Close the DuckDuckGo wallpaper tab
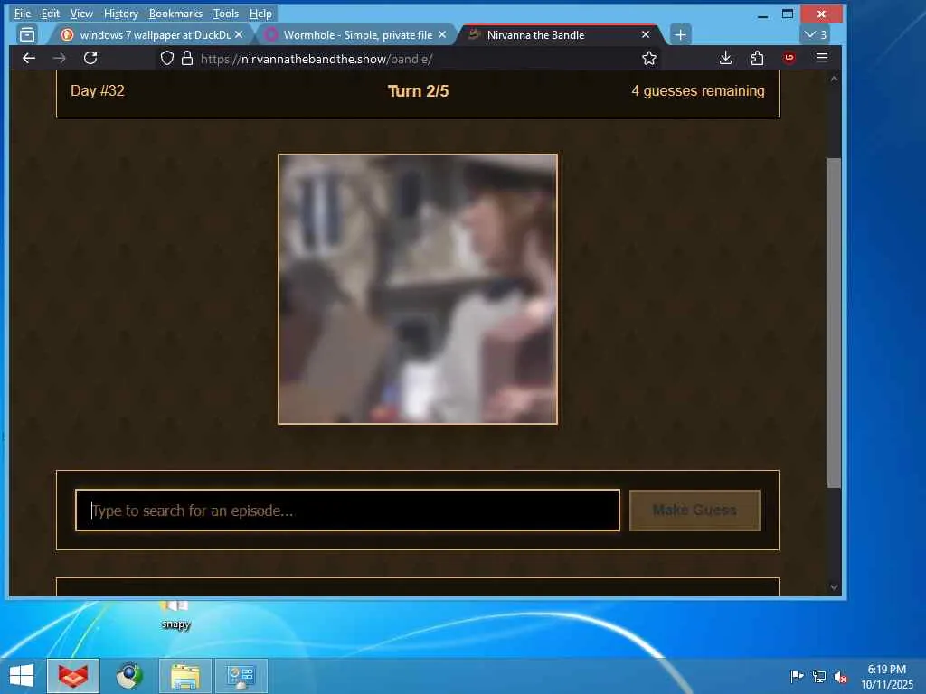The image size is (926, 694). coord(239,35)
